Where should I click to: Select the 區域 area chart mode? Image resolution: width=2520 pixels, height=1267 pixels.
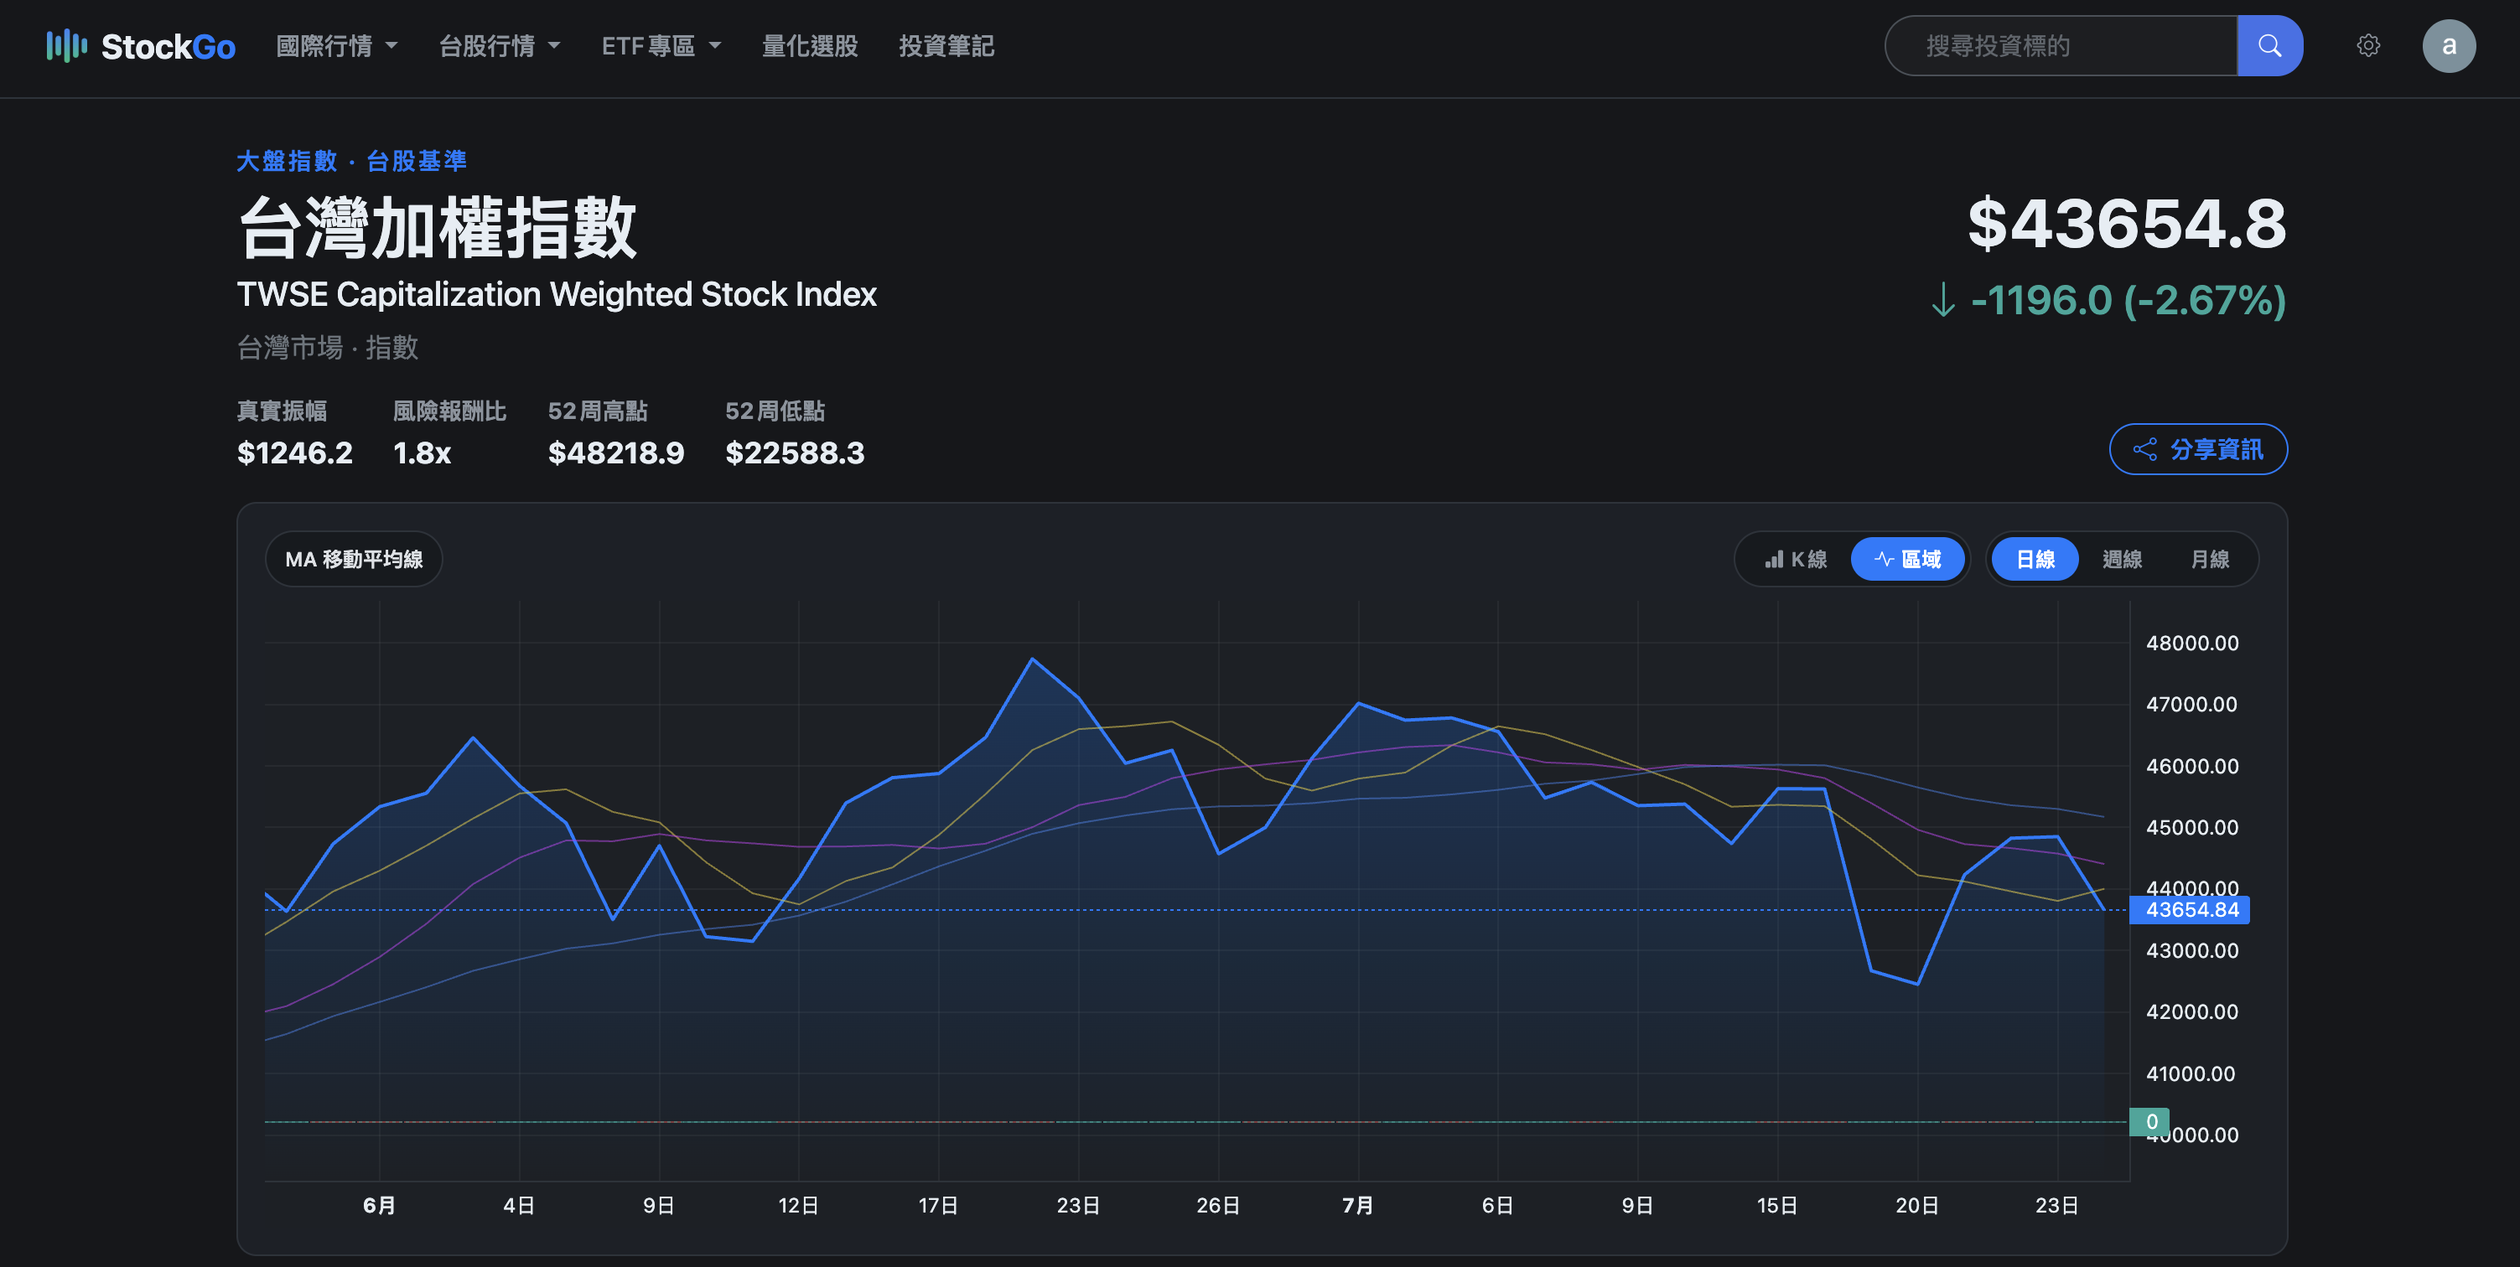coord(1908,559)
